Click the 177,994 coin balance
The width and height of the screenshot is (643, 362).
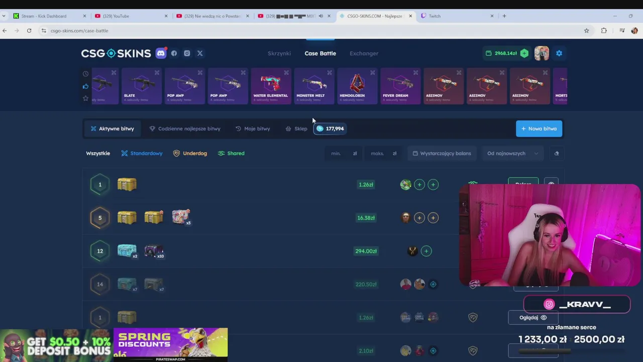click(x=330, y=129)
